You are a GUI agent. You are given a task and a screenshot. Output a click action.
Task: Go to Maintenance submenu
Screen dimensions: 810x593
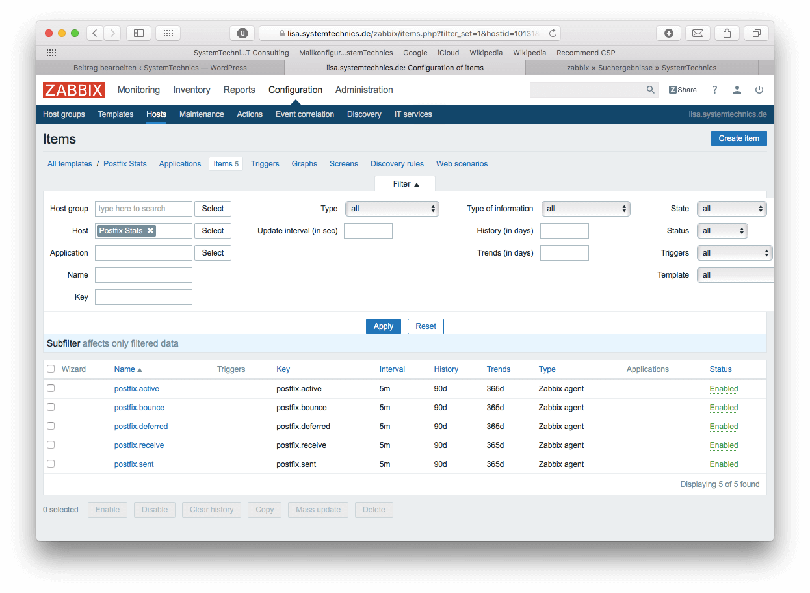[x=202, y=114]
